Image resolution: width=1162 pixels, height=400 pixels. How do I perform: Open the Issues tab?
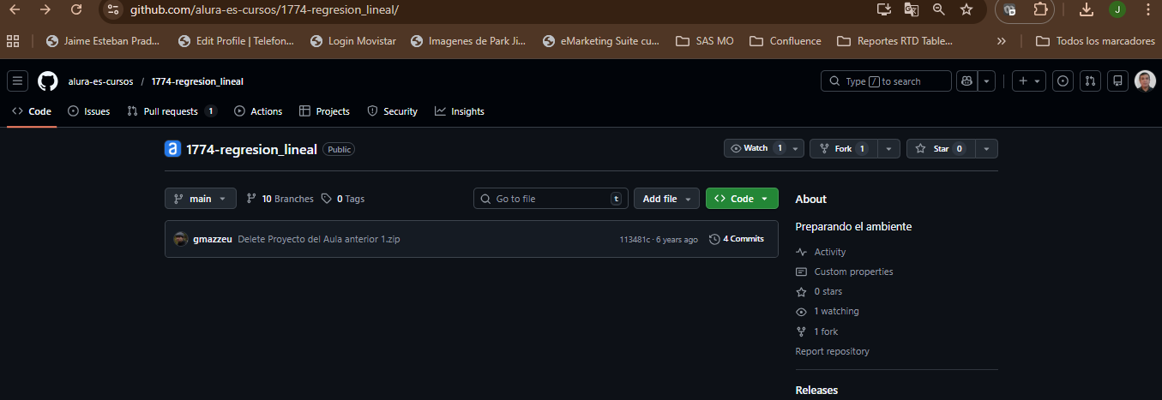click(89, 111)
